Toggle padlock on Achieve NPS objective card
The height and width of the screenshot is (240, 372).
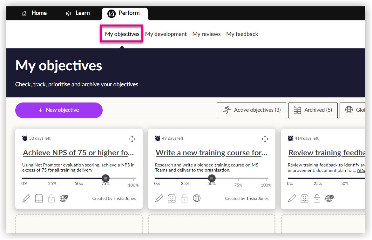tap(51, 198)
